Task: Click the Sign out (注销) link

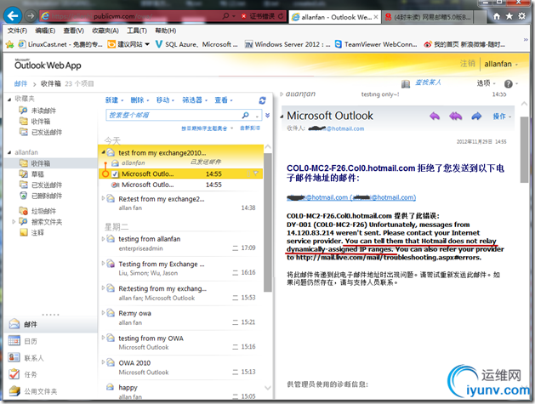Action: [467, 64]
